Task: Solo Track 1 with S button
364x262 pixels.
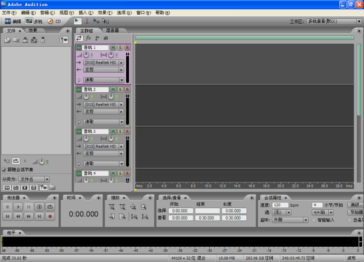Action: (x=120, y=47)
